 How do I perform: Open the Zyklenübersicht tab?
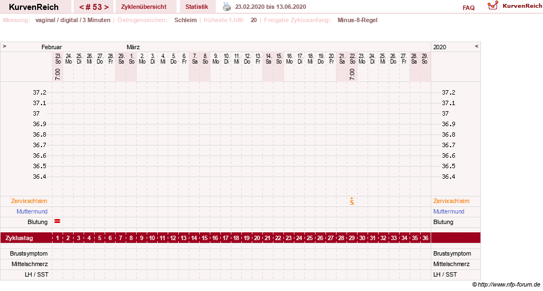(144, 7)
